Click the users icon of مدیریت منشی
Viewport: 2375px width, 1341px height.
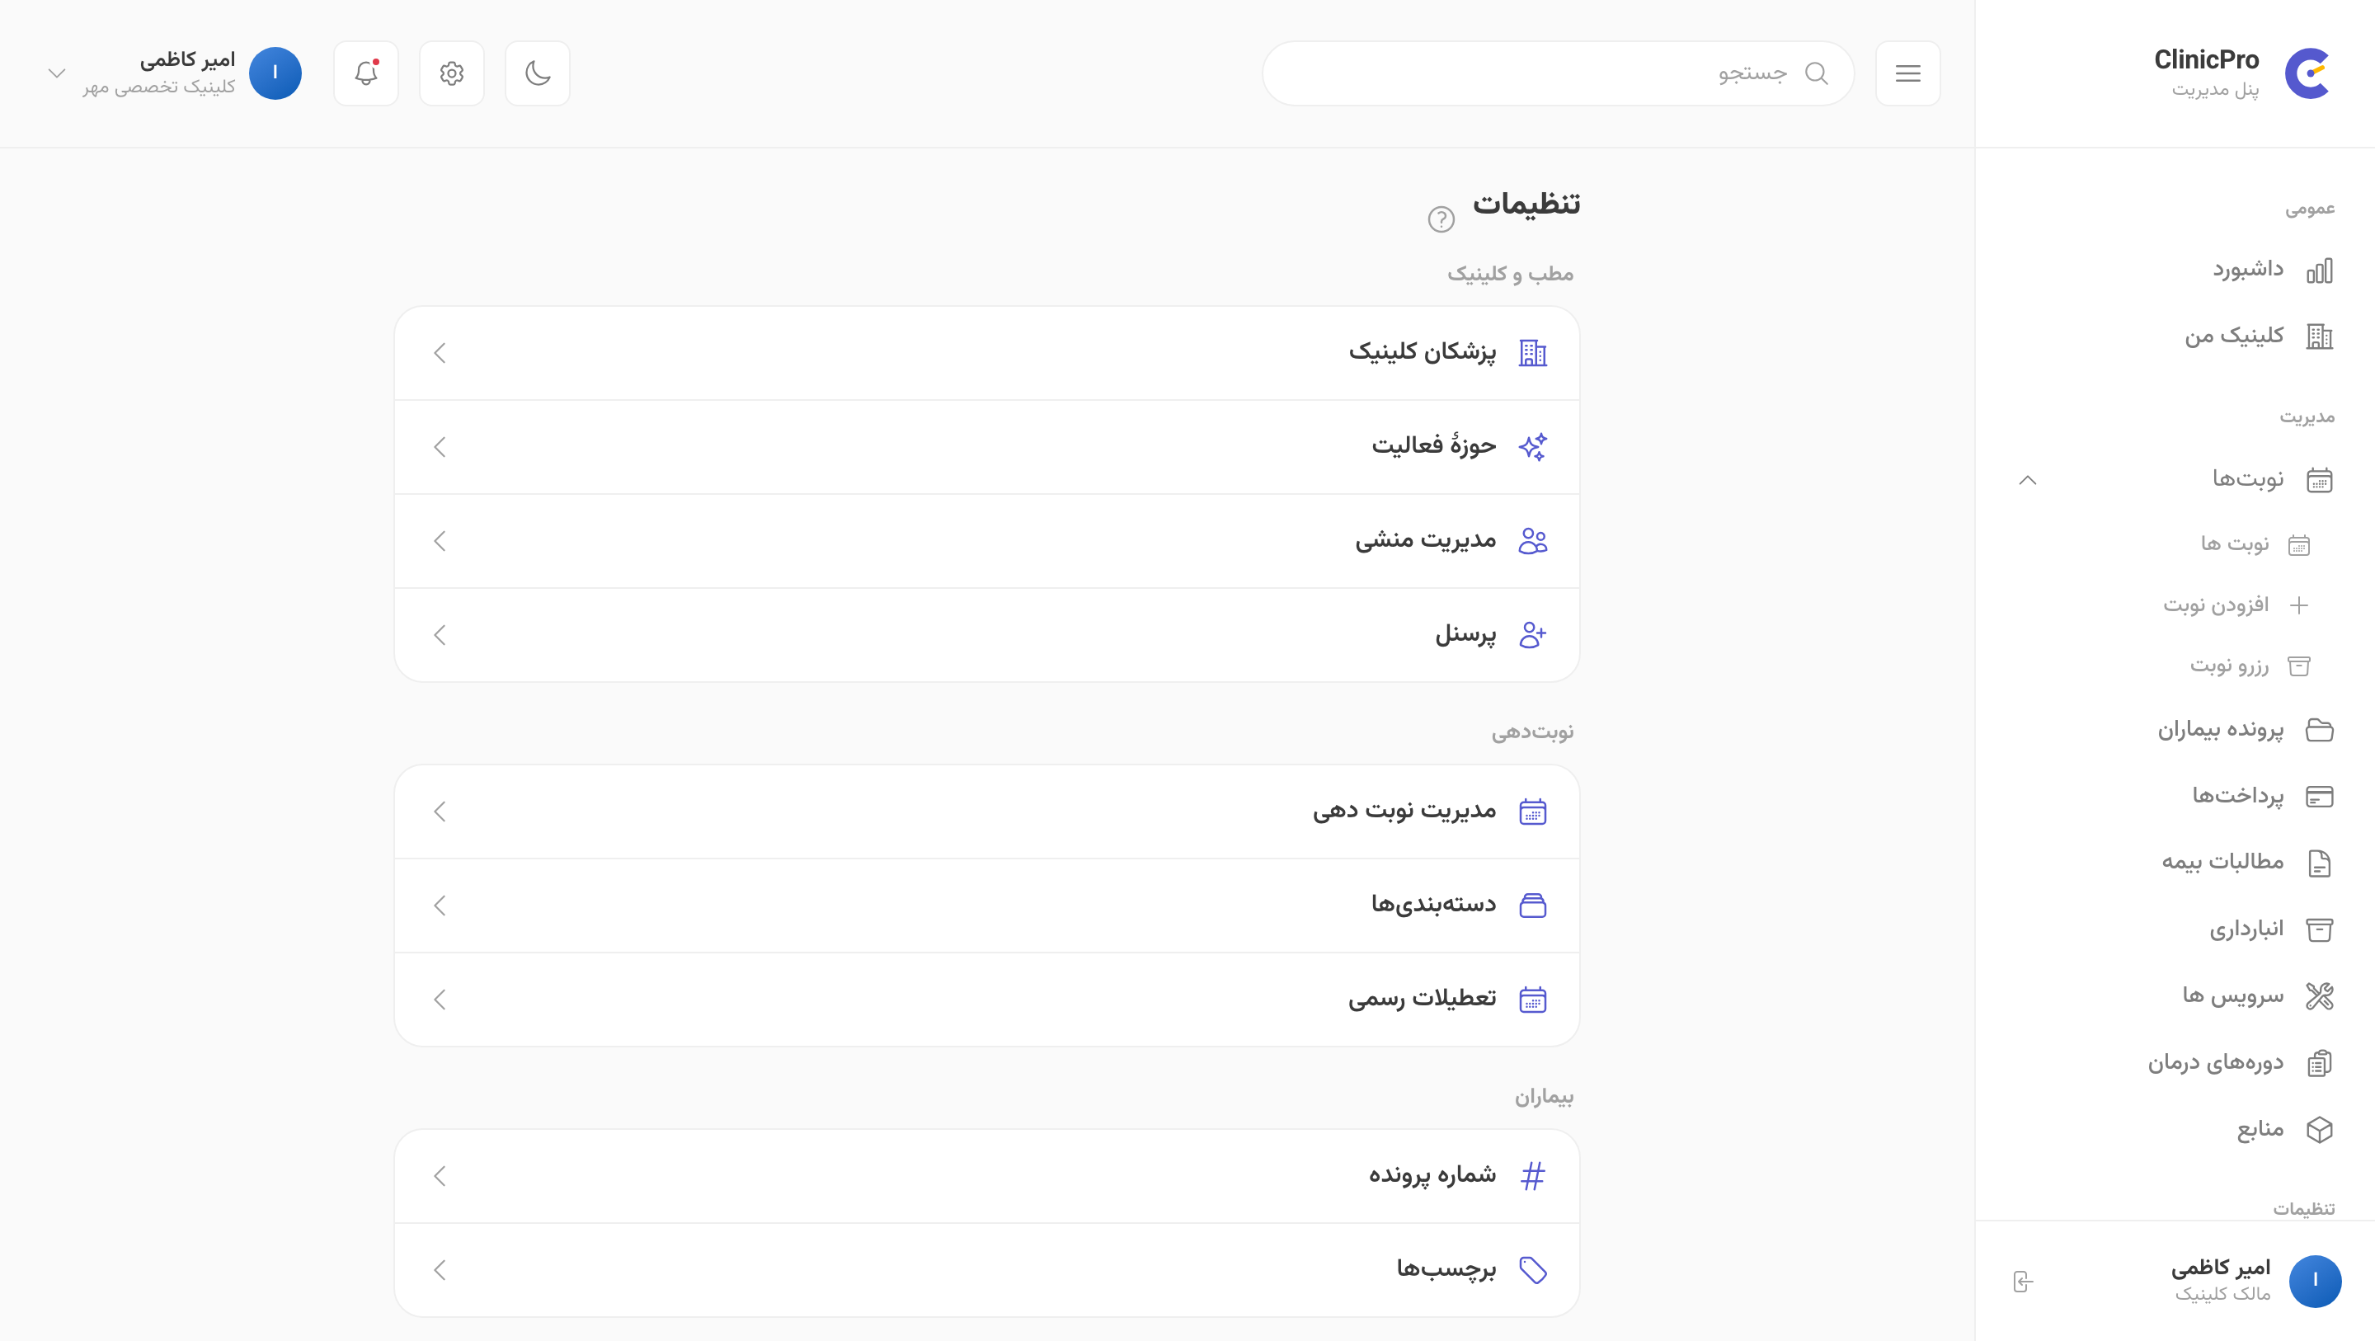coord(1532,541)
